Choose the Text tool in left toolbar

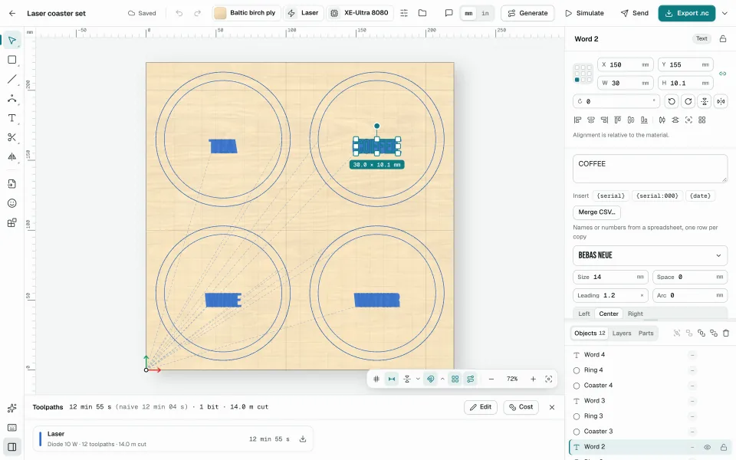point(12,118)
